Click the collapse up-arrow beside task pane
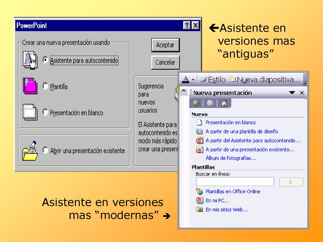The height and width of the screenshot is (242, 323). 184,91
